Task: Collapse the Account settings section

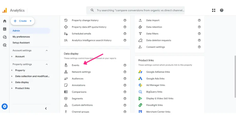Action: pos(47,51)
